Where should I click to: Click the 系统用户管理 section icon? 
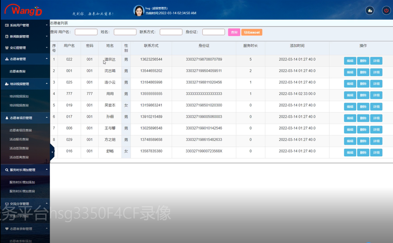pos(7,25)
